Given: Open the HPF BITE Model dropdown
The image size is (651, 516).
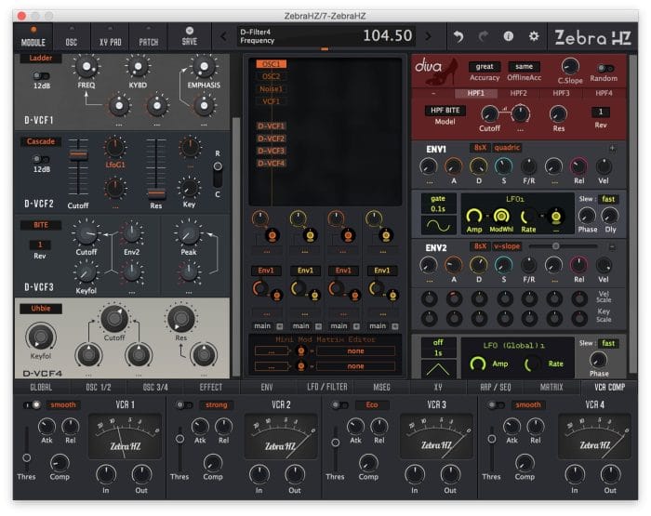Looking at the screenshot, I should (445, 111).
